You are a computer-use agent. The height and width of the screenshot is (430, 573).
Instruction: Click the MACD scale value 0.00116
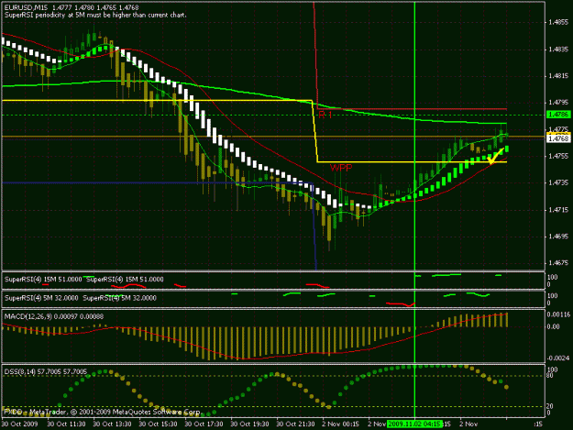558,314
